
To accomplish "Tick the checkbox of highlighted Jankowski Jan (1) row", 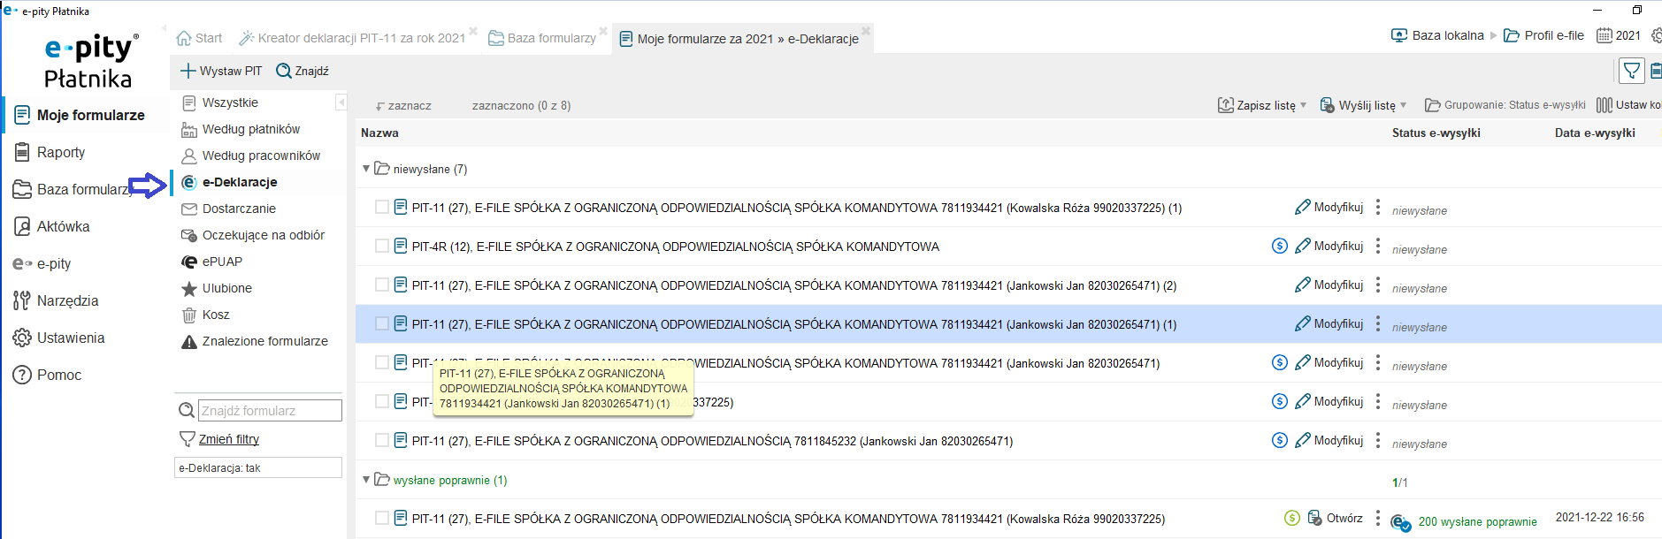I will (x=382, y=323).
